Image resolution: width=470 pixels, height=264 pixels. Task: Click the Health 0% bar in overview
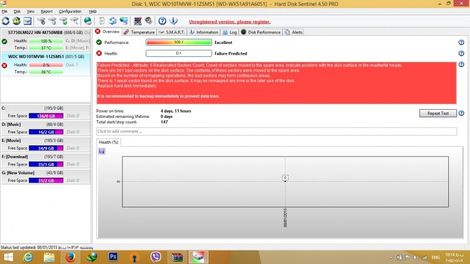pos(179,53)
